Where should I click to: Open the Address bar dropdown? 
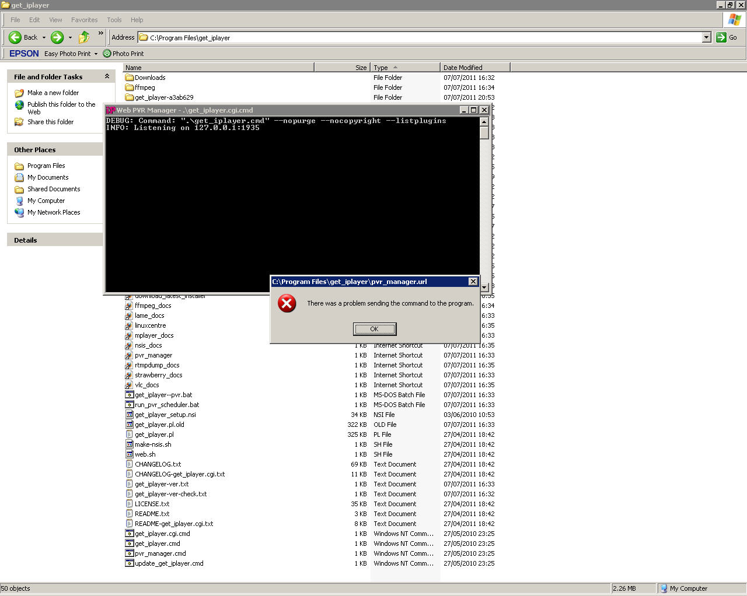(x=706, y=37)
